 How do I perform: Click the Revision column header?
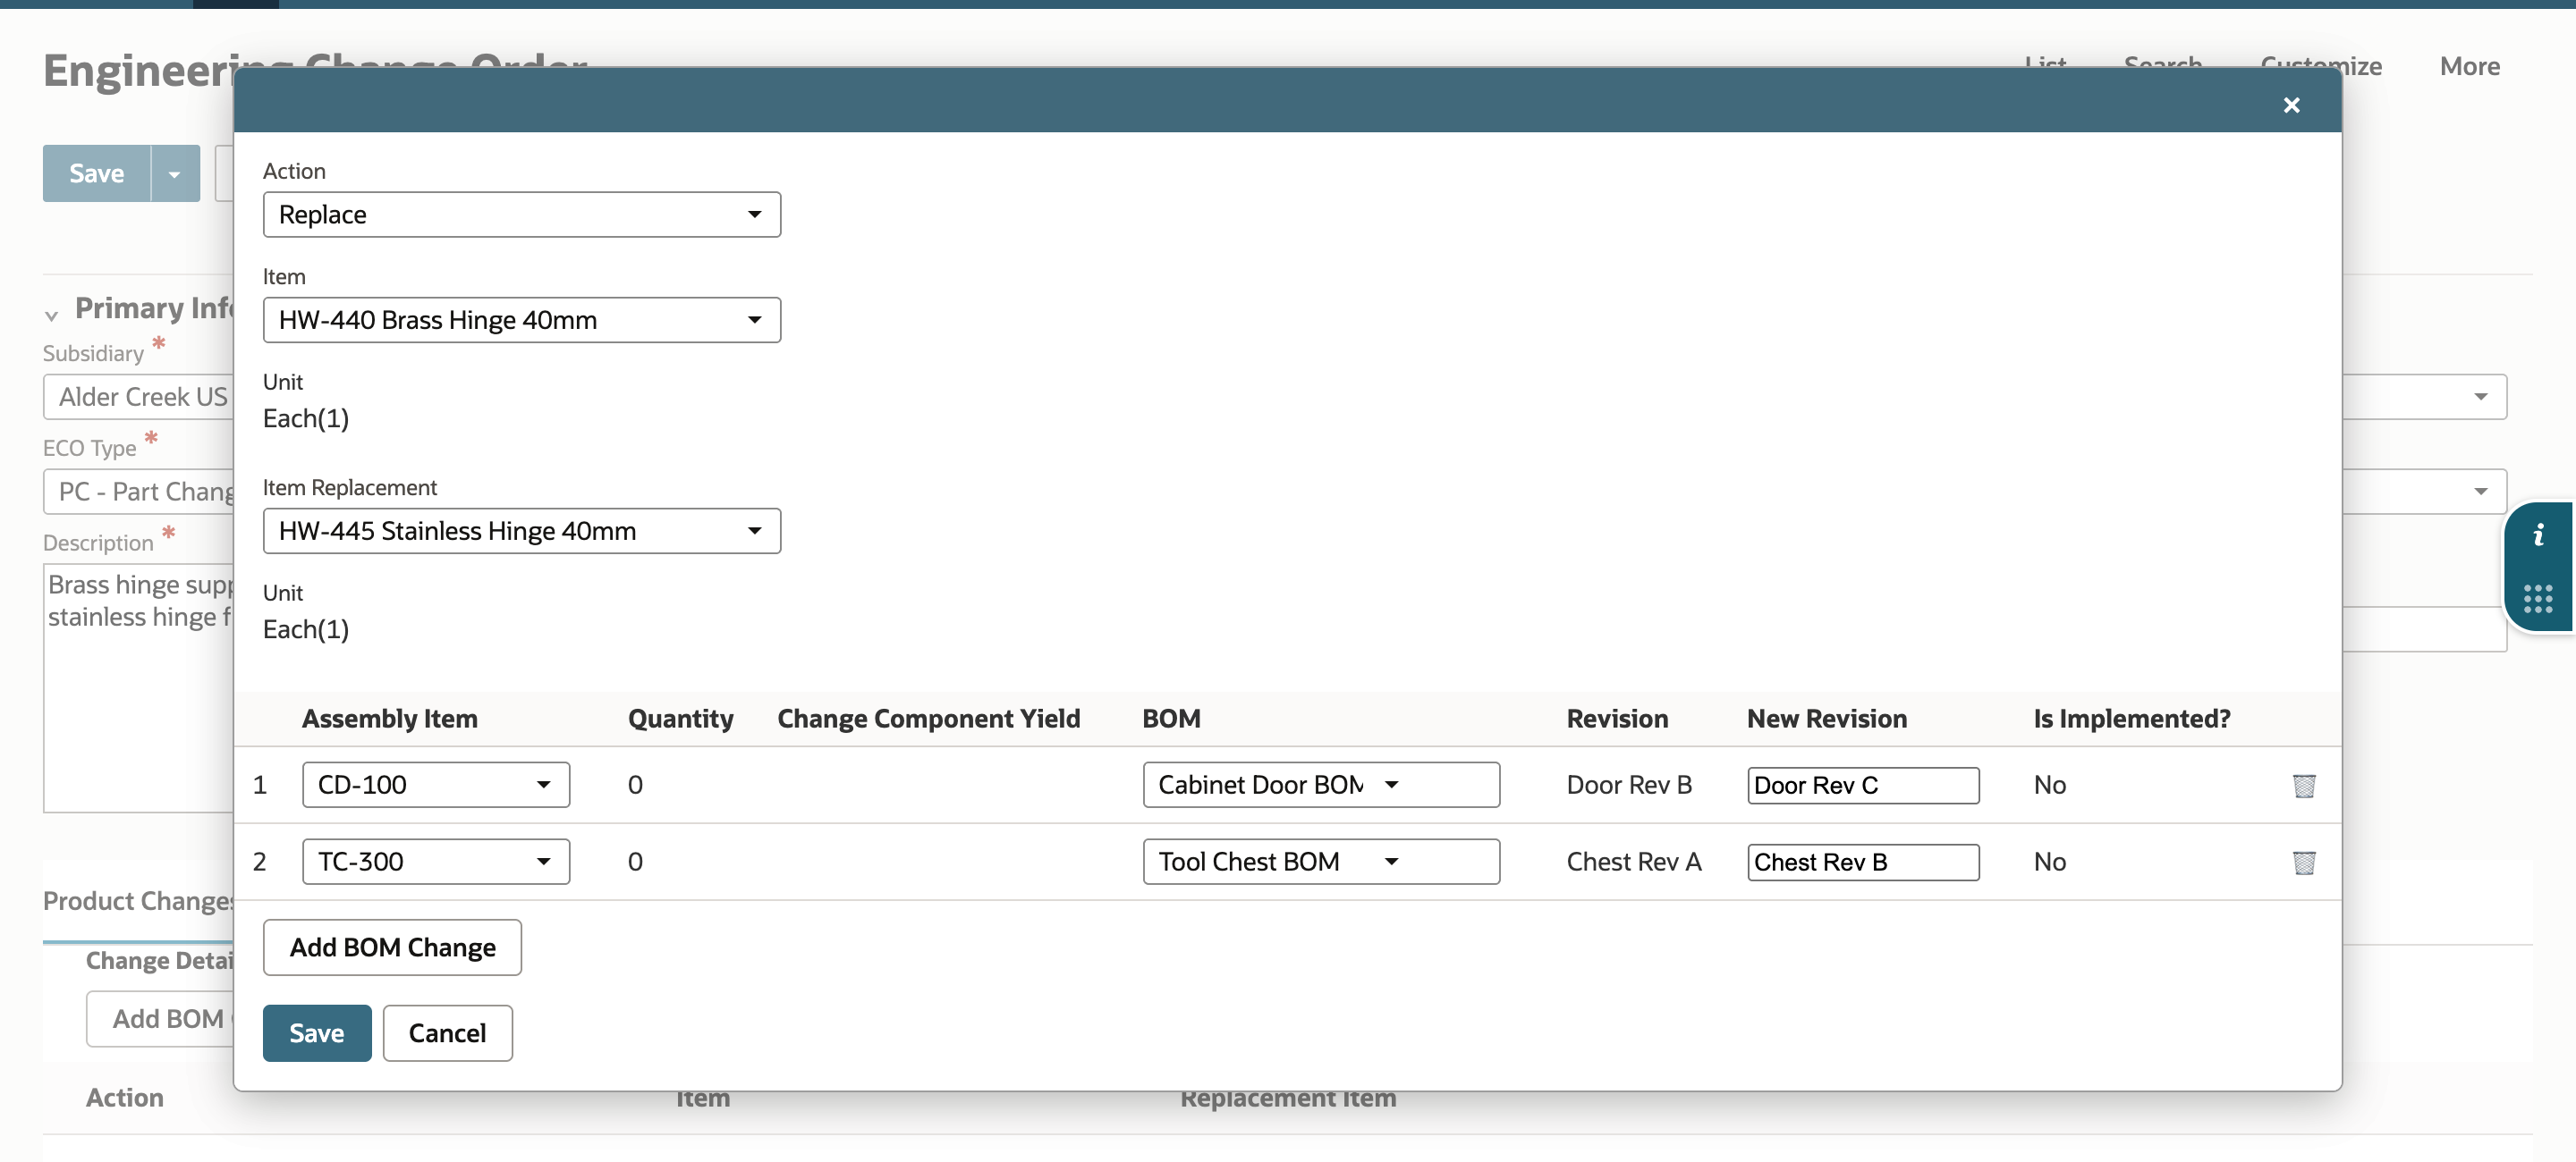(x=1617, y=719)
